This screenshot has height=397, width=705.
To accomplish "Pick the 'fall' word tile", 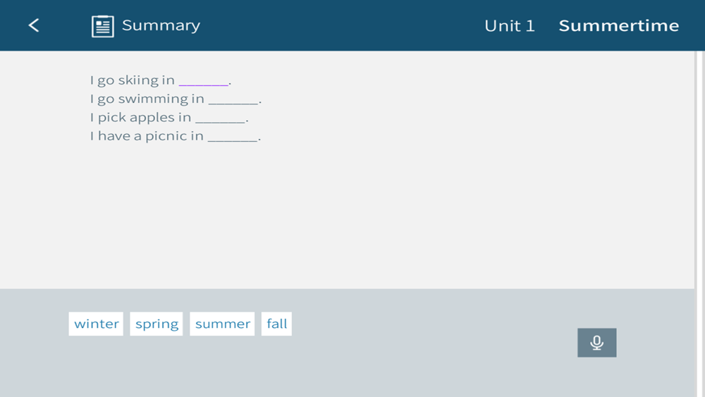I will click(276, 324).
